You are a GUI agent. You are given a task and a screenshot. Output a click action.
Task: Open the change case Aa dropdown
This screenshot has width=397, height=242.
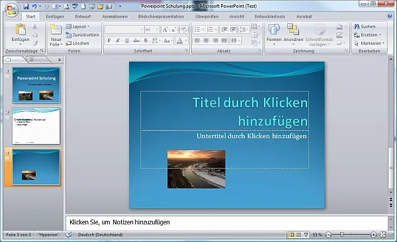click(x=168, y=40)
